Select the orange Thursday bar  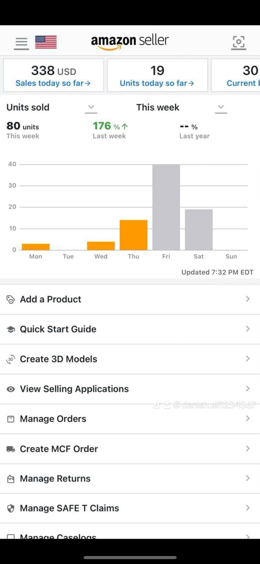click(x=133, y=235)
